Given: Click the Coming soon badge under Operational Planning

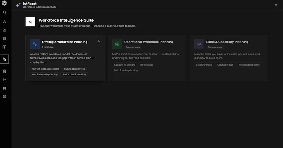Looking at the screenshot, I should pos(133,47).
